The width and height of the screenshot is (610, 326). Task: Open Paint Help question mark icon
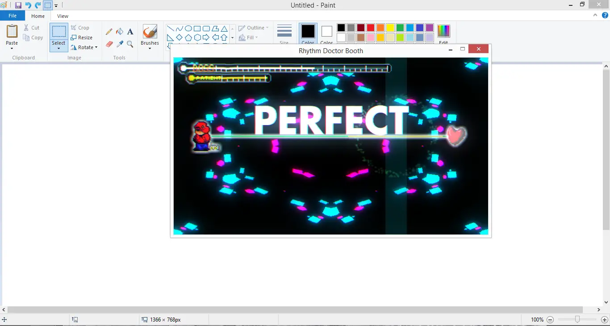[605, 15]
